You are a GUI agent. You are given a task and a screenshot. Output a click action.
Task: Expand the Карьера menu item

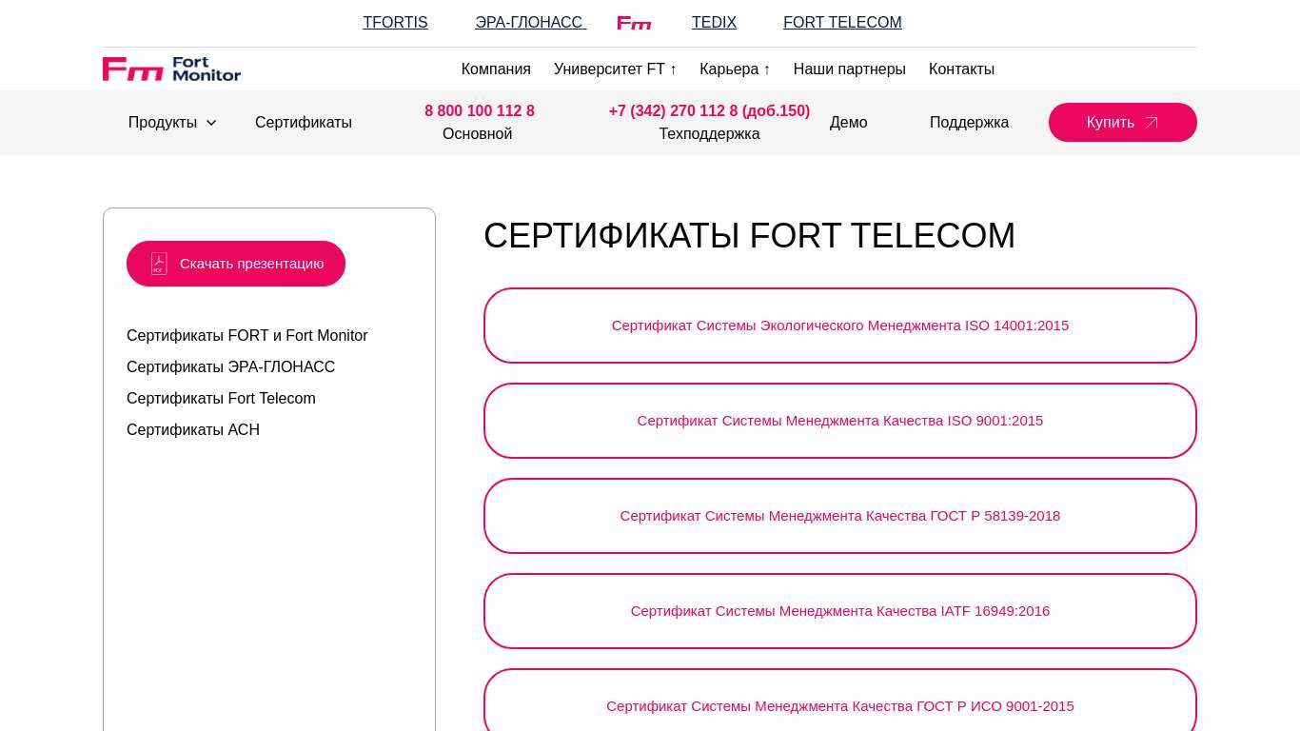coord(729,69)
